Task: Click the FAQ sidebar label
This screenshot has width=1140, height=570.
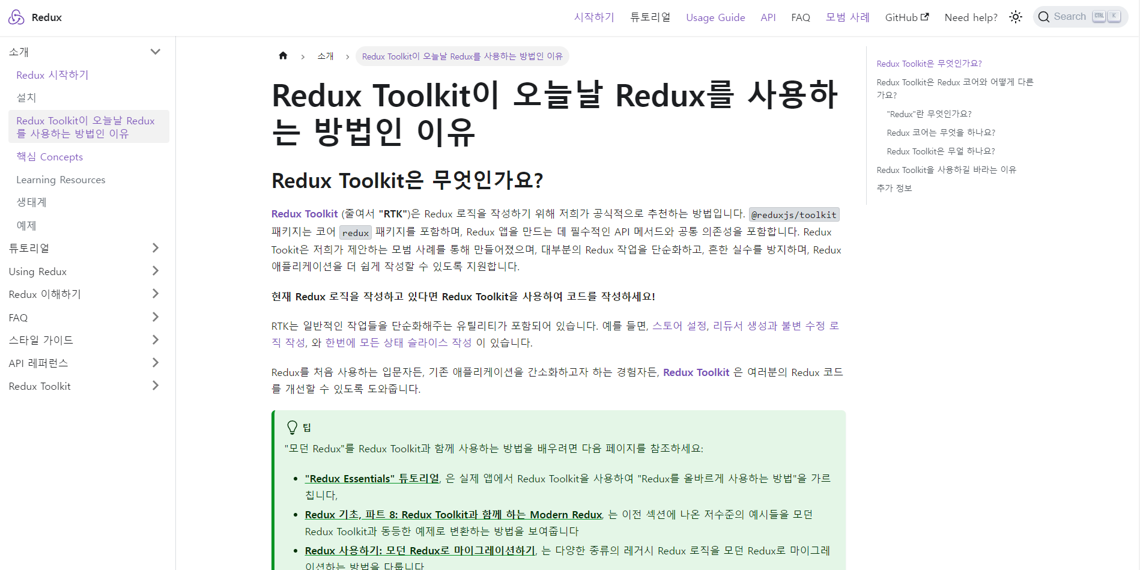Action: tap(18, 318)
